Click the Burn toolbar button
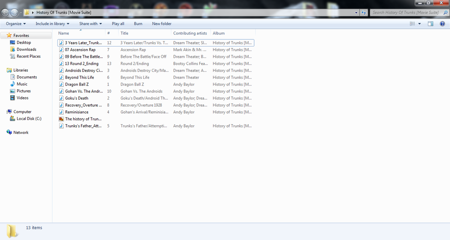 pos(138,24)
